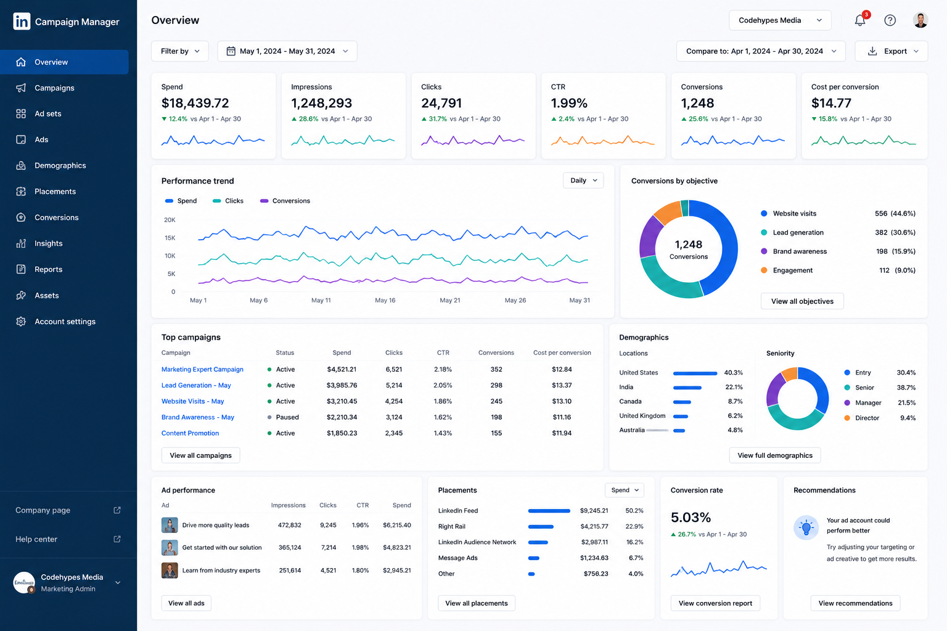
Task: Click the 'Learn from industry experts' ad thumbnail
Action: coord(170,571)
